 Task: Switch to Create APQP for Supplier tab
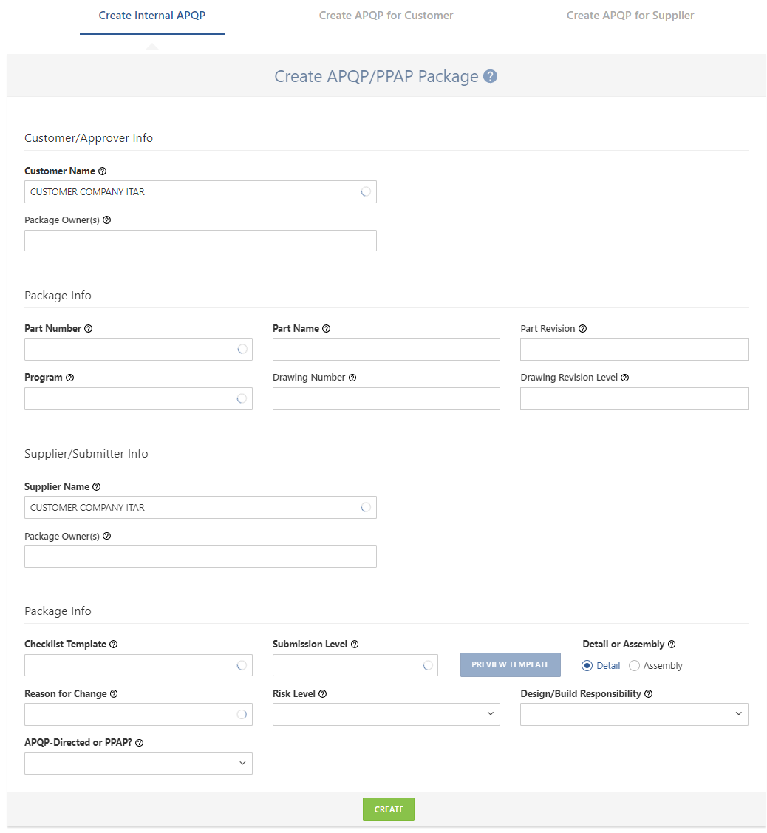pos(630,16)
